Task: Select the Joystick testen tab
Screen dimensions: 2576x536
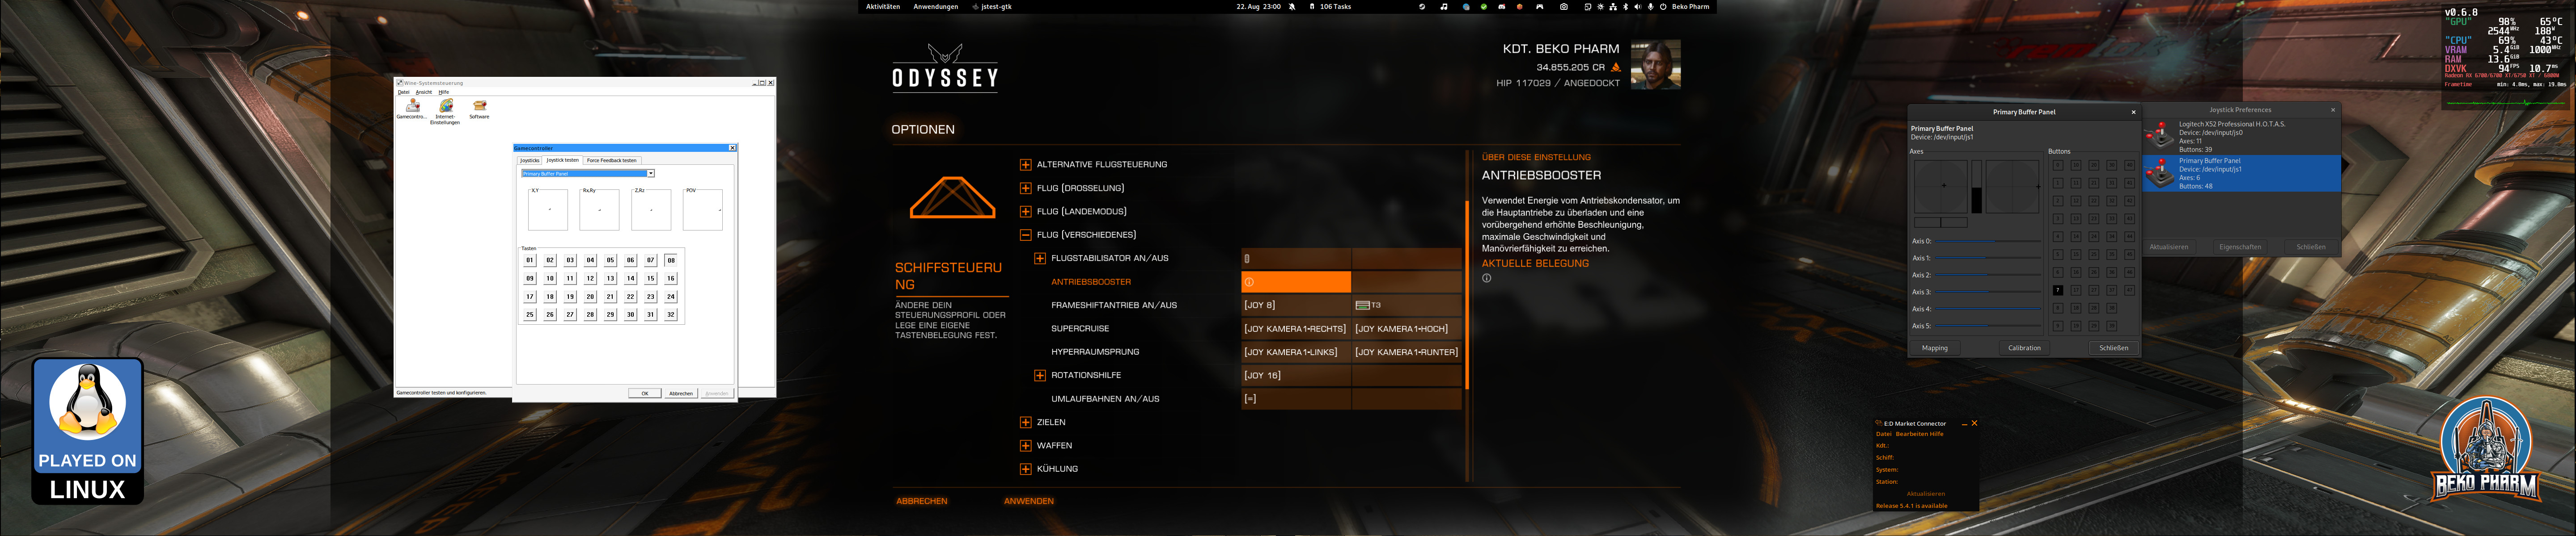Action: click(x=562, y=160)
